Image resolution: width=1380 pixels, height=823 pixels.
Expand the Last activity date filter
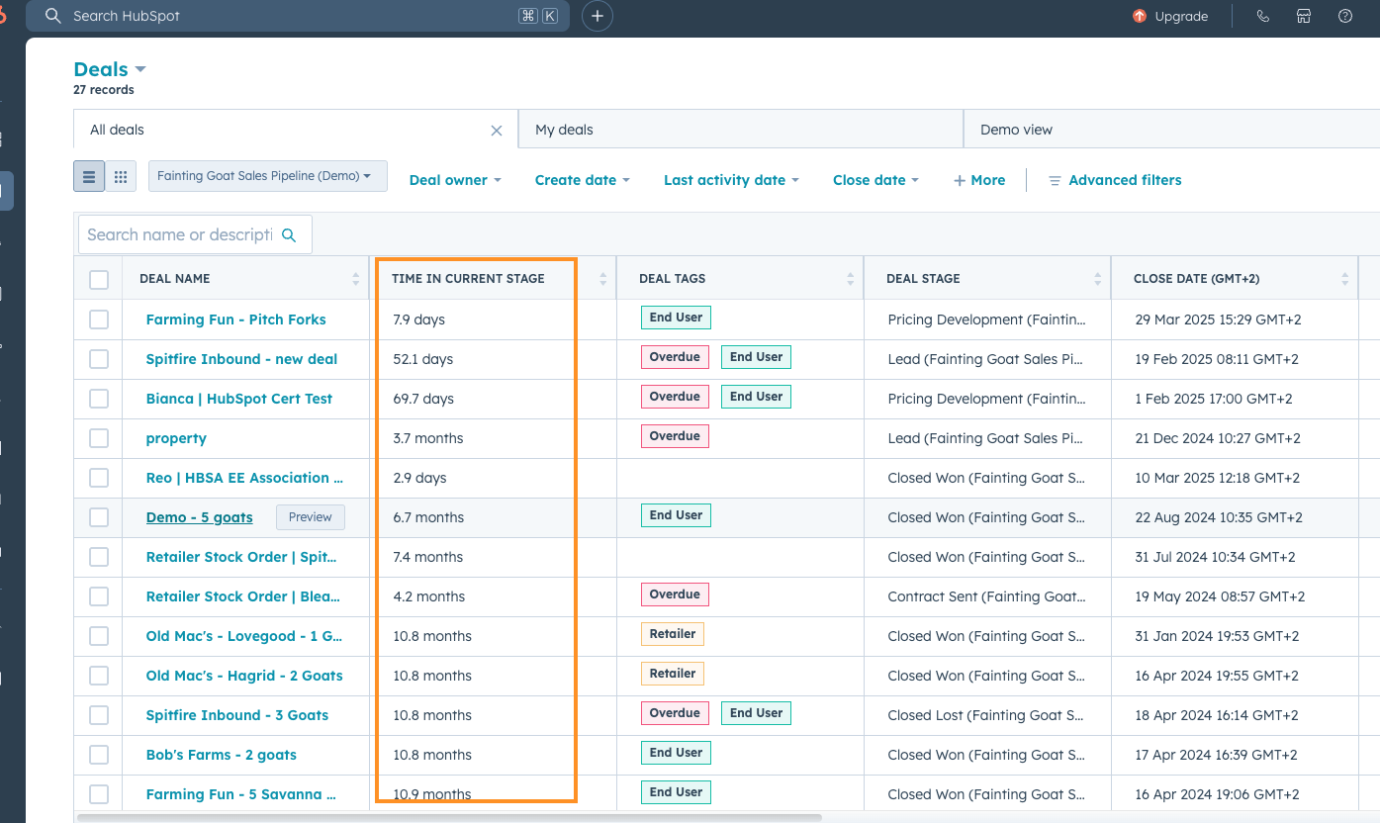pyautogui.click(x=732, y=180)
